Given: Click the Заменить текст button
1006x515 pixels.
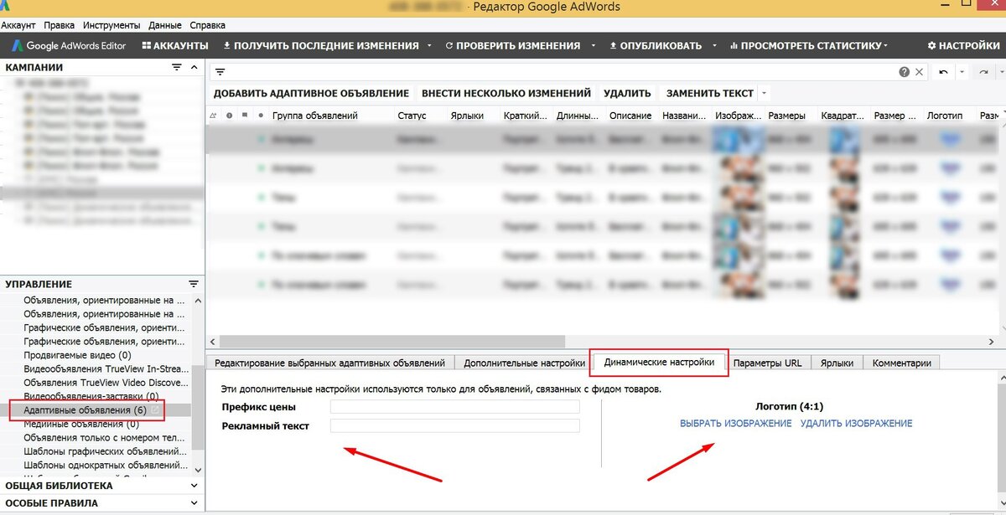Looking at the screenshot, I should tap(709, 93).
